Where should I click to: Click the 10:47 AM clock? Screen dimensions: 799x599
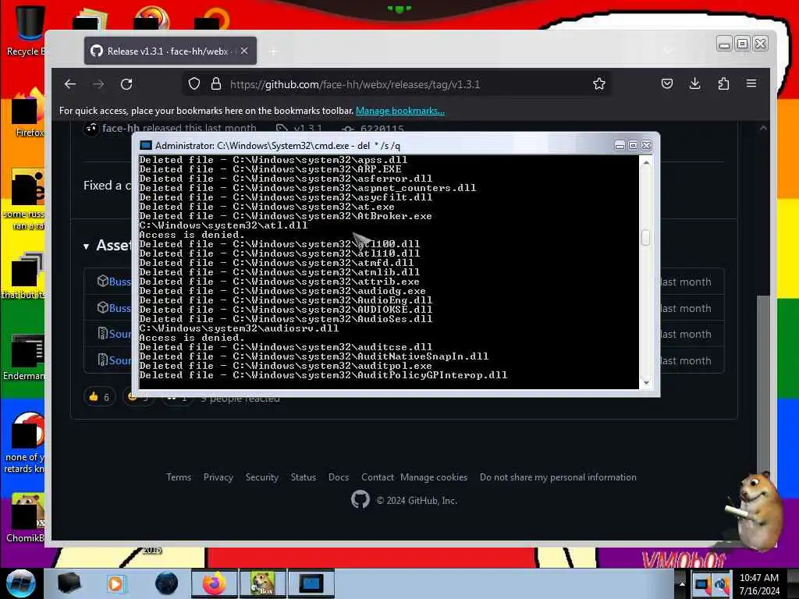[x=758, y=578]
